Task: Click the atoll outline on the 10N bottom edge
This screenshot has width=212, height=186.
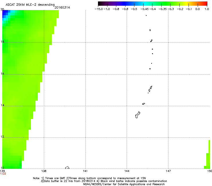Action: [x=67, y=168]
